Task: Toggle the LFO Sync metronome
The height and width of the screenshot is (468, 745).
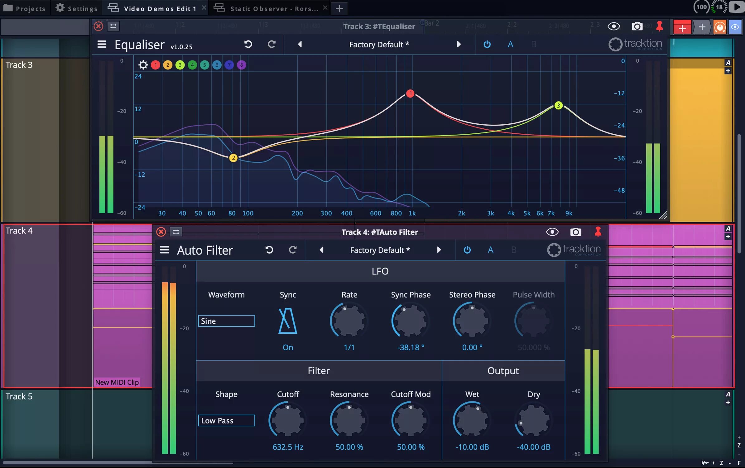Action: point(287,321)
